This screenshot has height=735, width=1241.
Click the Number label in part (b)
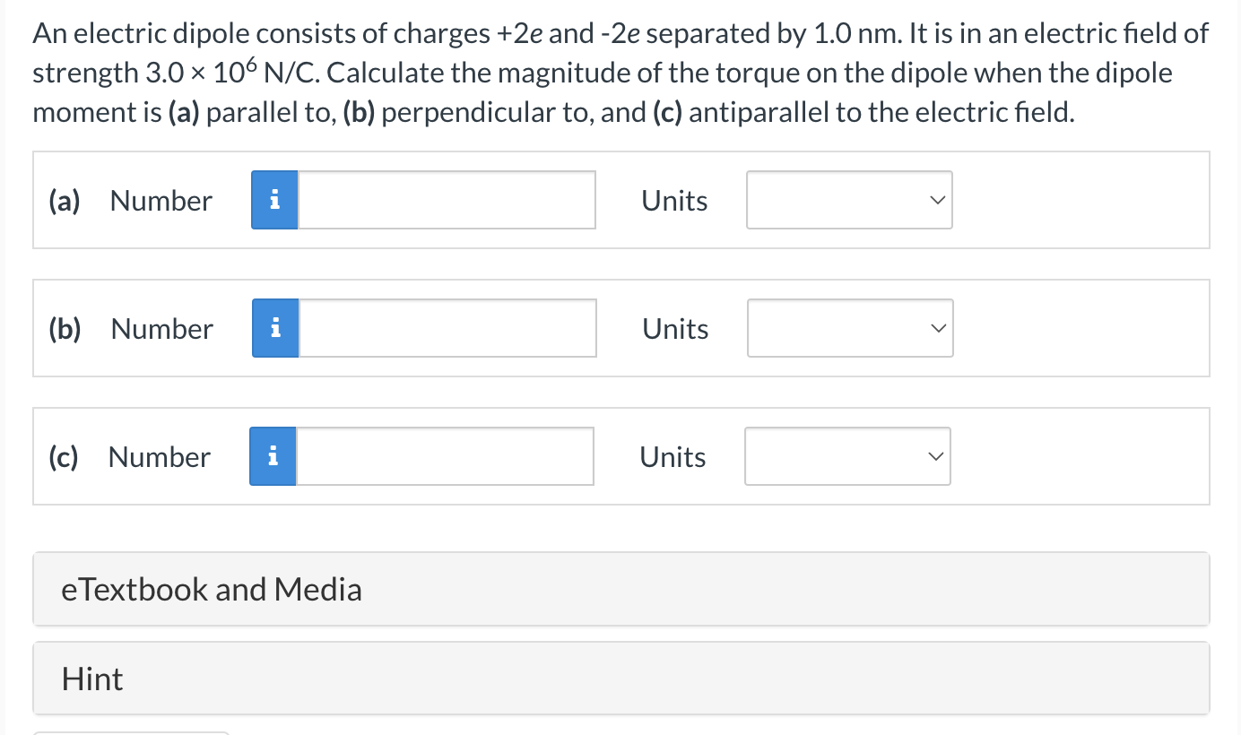tap(161, 329)
